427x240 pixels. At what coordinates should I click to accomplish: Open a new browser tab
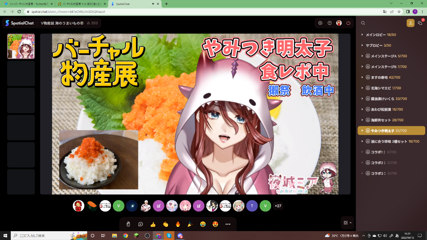pyautogui.click(x=166, y=4)
